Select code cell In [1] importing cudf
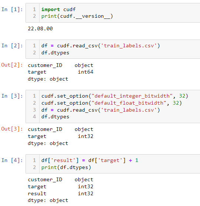This screenshot has height=206, width=200. (113, 13)
